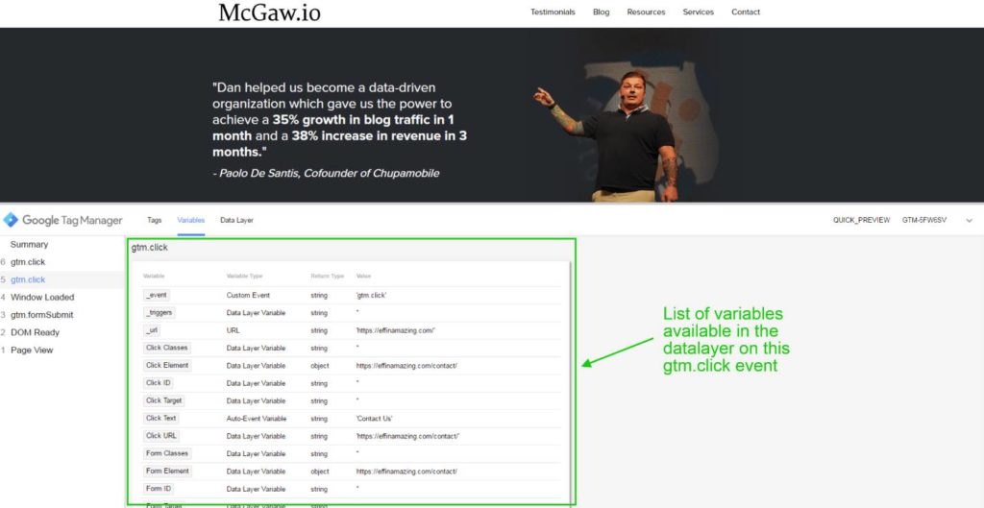Select the Page View event
The image size is (984, 508).
point(32,350)
